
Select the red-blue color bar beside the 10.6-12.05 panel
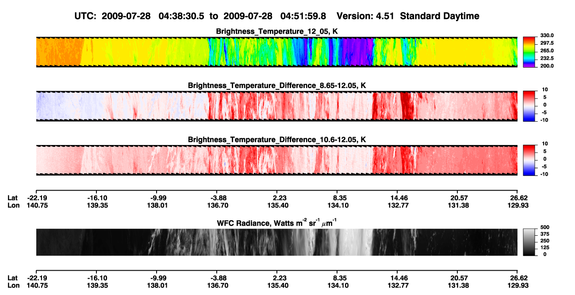529,160
